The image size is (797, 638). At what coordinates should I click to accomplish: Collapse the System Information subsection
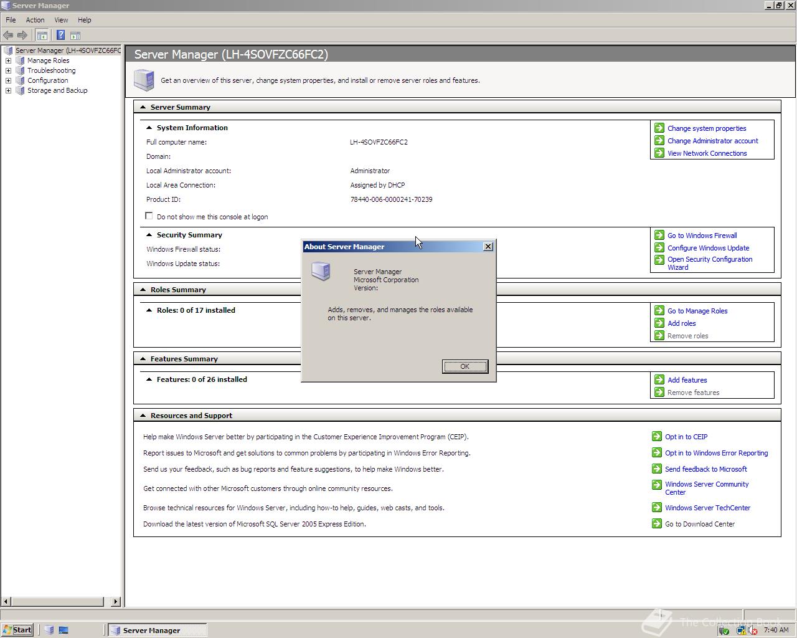click(x=149, y=128)
